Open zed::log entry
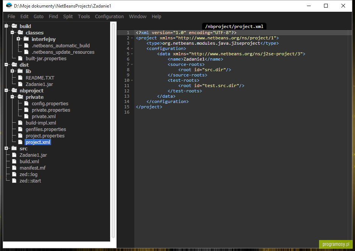The image size is (355, 251). (x=28, y=175)
